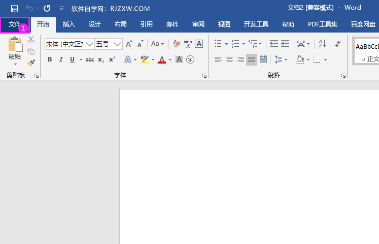Image resolution: width=379 pixels, height=244 pixels.
Task: Apply yellow text highlight color
Action: (145, 59)
